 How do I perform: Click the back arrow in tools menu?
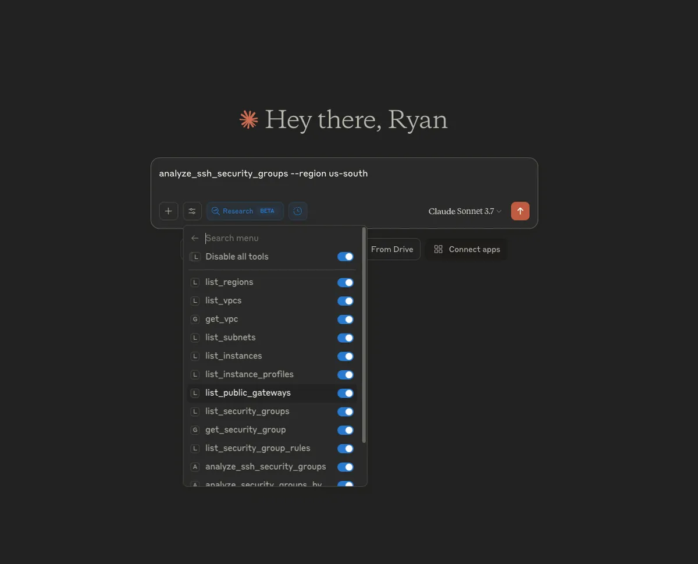195,238
